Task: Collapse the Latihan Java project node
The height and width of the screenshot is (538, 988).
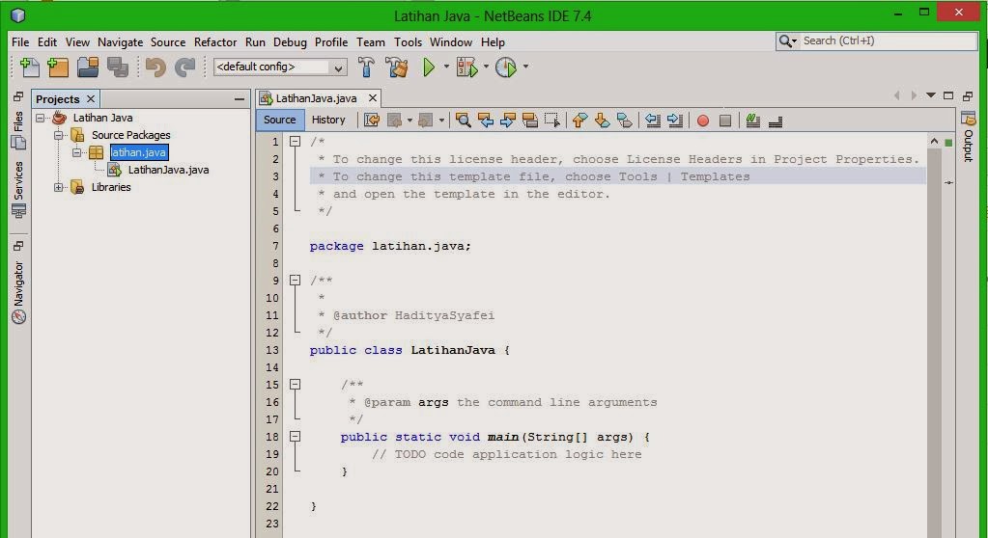Action: 41,118
